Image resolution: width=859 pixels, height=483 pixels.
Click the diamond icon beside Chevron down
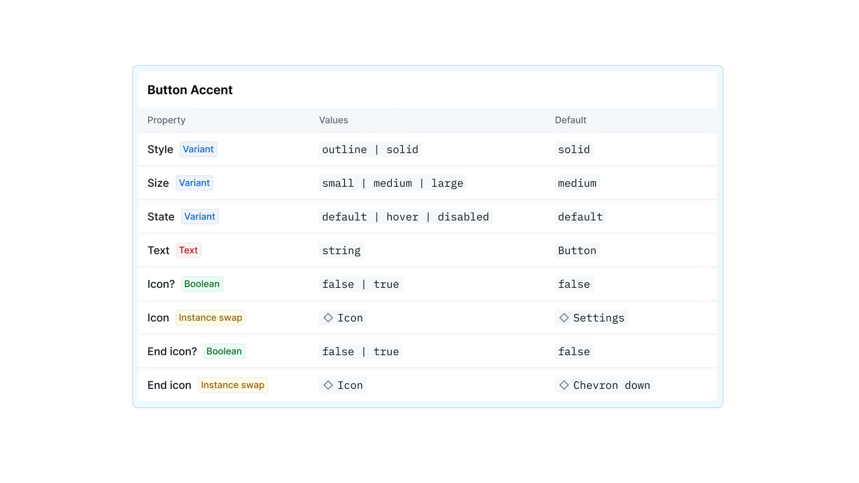click(x=564, y=385)
